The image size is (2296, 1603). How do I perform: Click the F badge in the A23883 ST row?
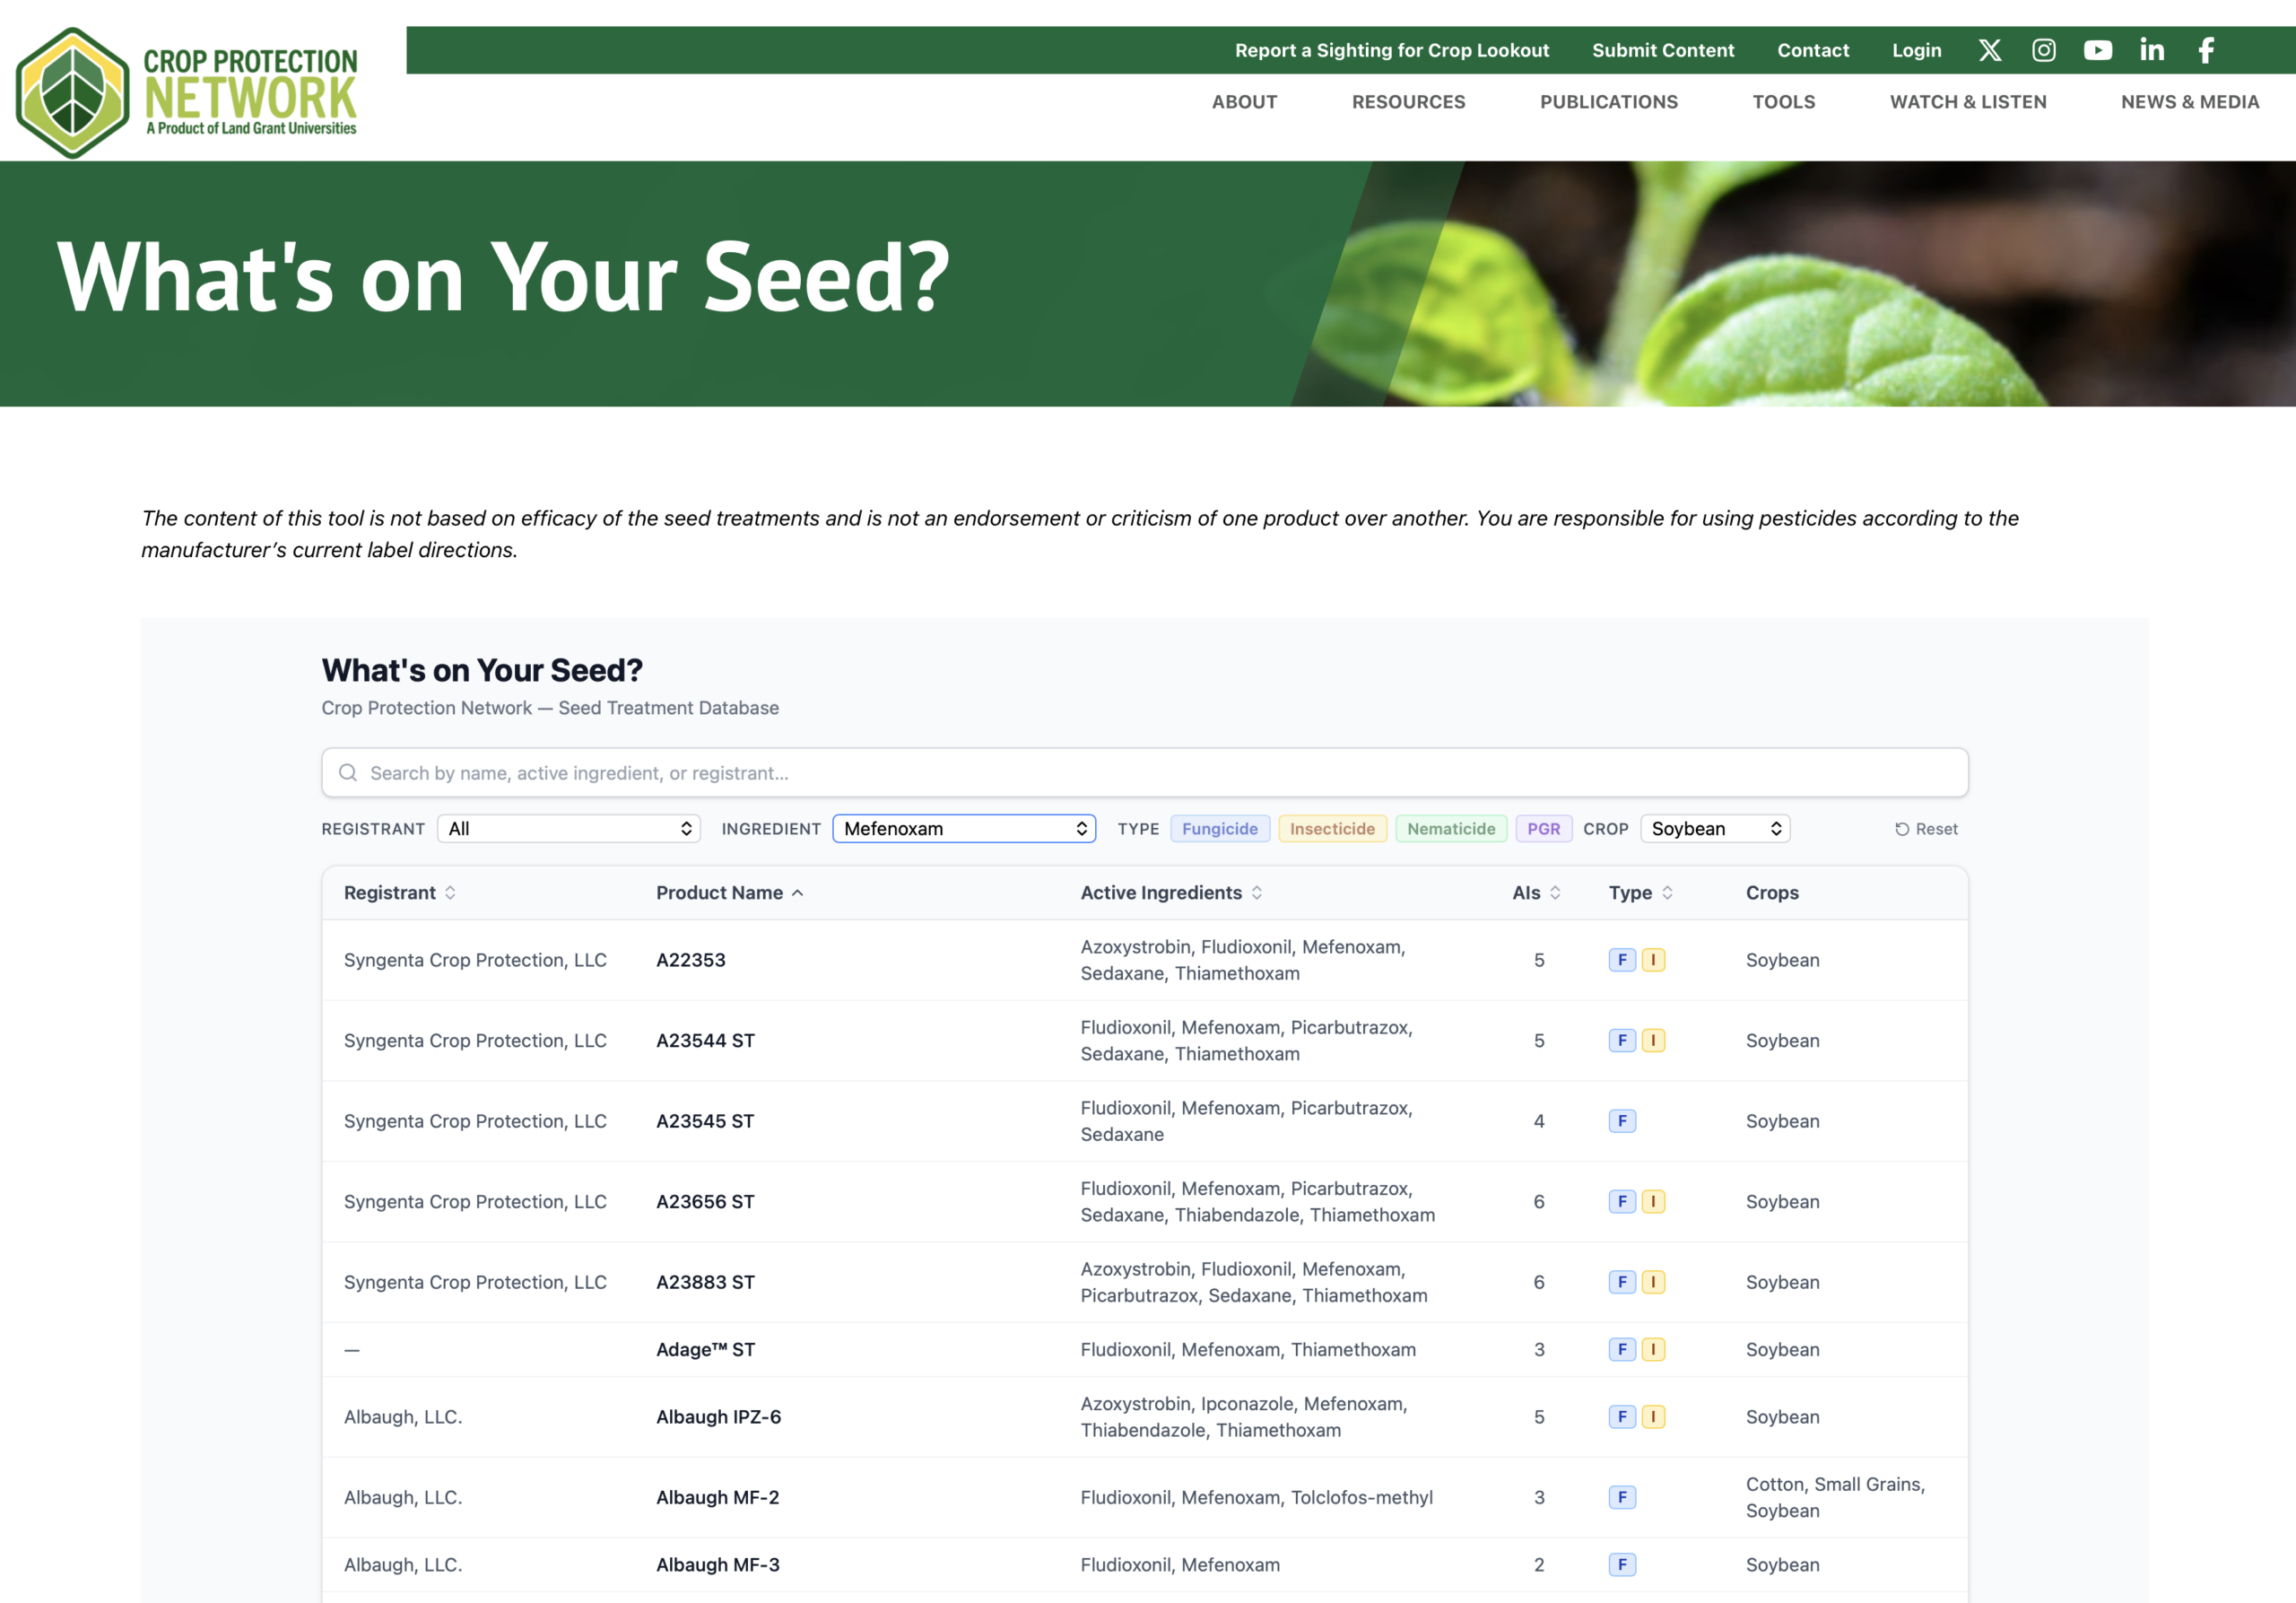[x=1621, y=1281]
